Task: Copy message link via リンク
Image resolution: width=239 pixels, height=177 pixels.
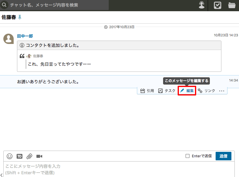Action: pyautogui.click(x=207, y=91)
